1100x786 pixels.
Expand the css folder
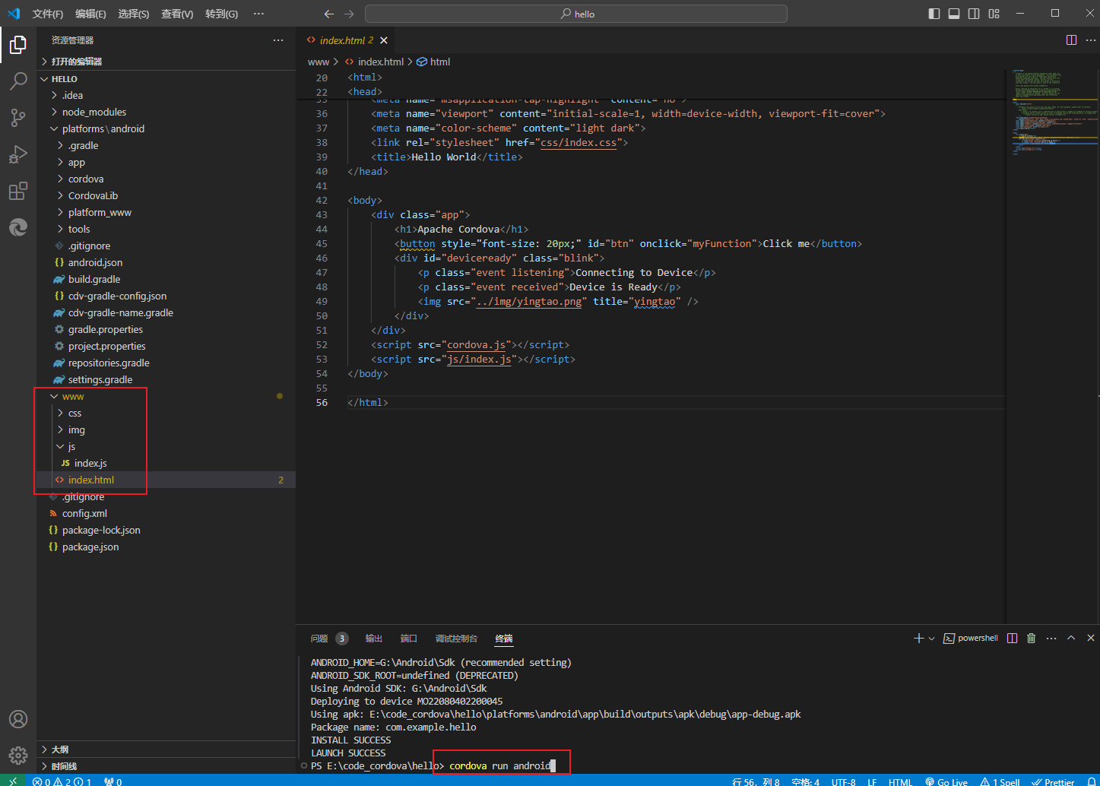pyautogui.click(x=166, y=413)
